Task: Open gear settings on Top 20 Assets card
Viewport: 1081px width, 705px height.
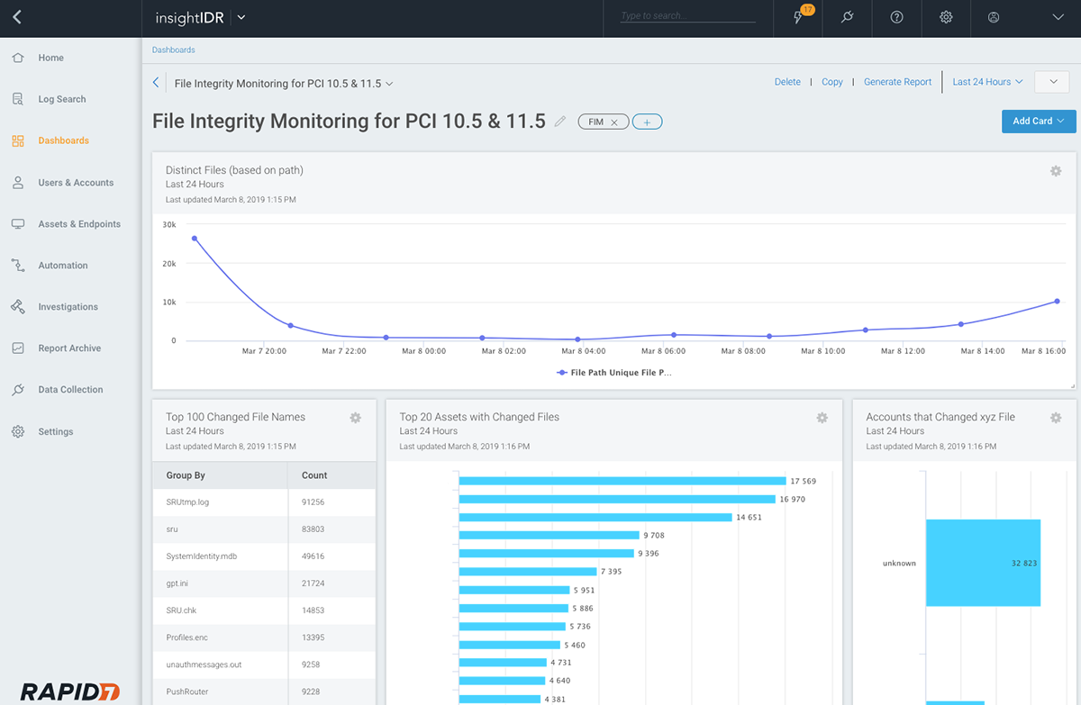Action: tap(822, 418)
